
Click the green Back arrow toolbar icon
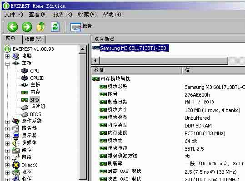coord(13,27)
